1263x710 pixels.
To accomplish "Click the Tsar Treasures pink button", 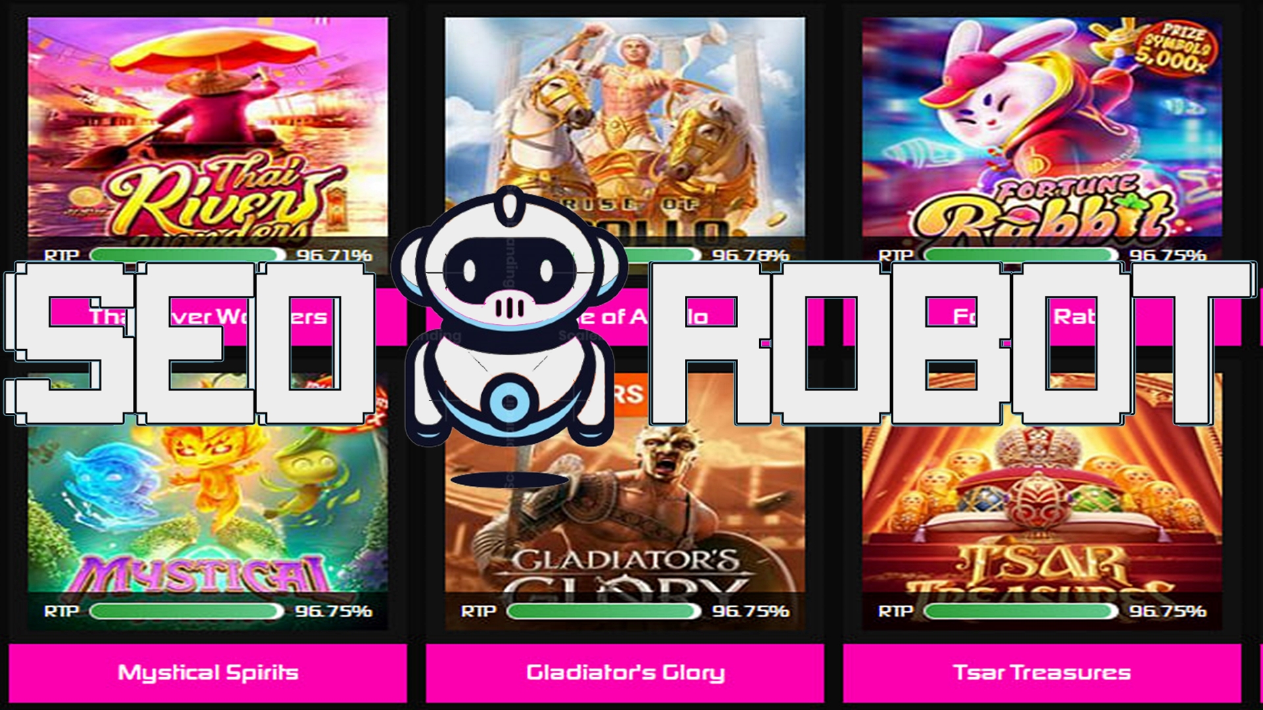I will [x=1042, y=673].
